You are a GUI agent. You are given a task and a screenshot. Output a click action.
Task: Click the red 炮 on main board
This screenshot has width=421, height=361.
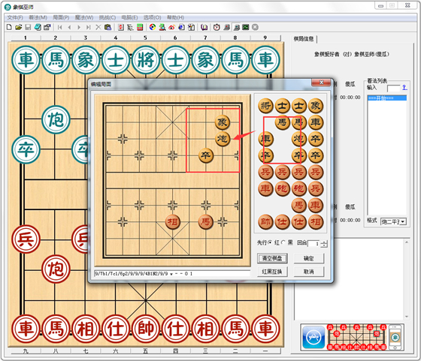pos(56,269)
